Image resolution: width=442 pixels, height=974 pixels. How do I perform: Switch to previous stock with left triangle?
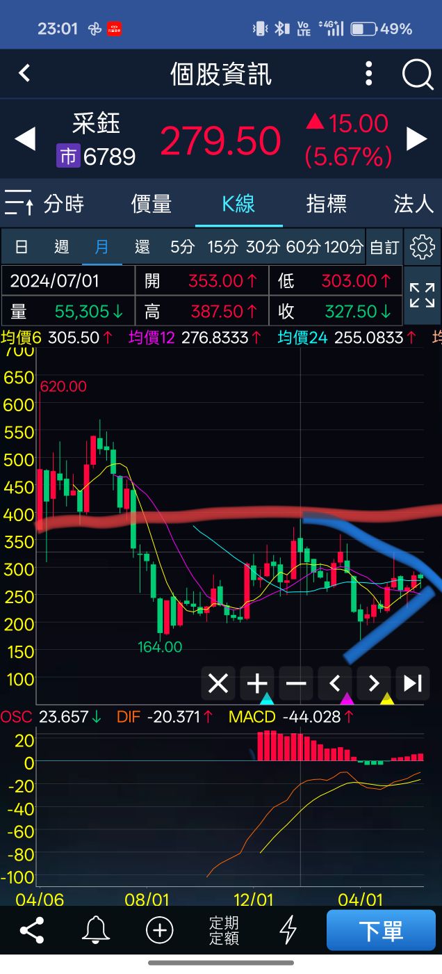[x=24, y=138]
